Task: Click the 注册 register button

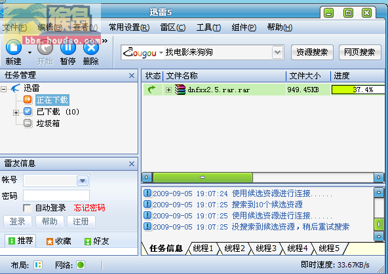Action: pos(81,222)
